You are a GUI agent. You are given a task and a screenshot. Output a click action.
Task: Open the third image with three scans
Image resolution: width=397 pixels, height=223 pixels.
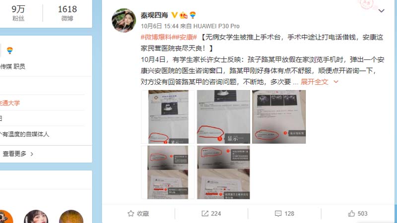click(x=279, y=117)
